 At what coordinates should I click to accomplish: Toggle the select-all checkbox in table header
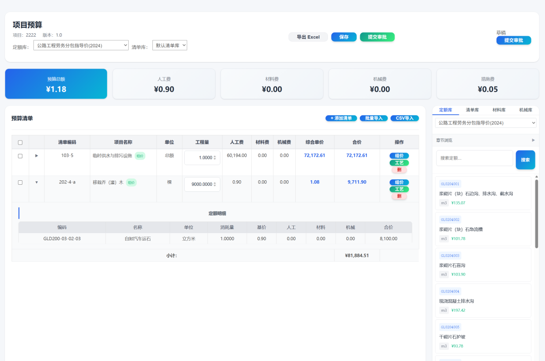click(20, 142)
